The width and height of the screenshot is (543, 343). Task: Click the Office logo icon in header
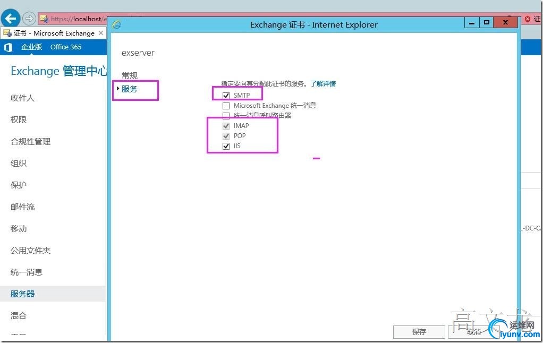(7, 47)
